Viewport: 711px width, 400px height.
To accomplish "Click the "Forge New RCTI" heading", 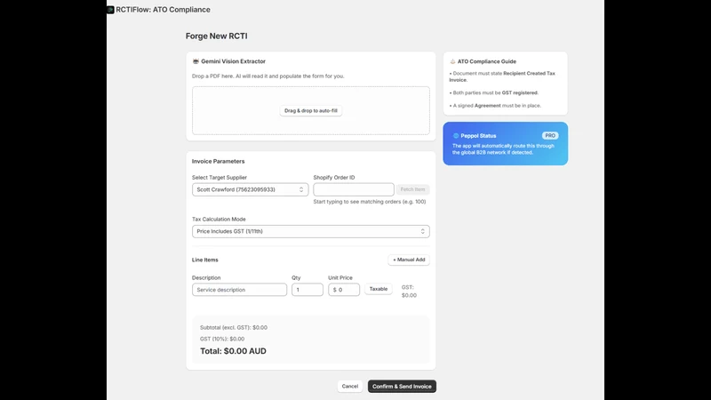I will tap(216, 36).
